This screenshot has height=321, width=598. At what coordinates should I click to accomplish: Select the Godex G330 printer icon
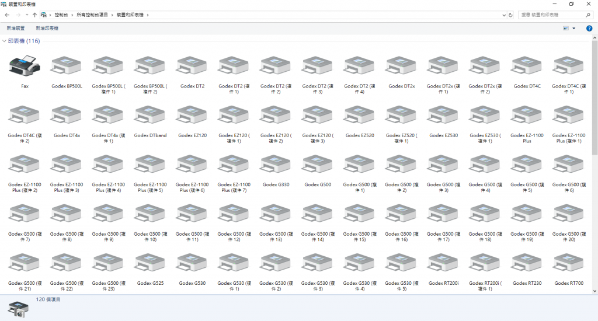coord(276,164)
